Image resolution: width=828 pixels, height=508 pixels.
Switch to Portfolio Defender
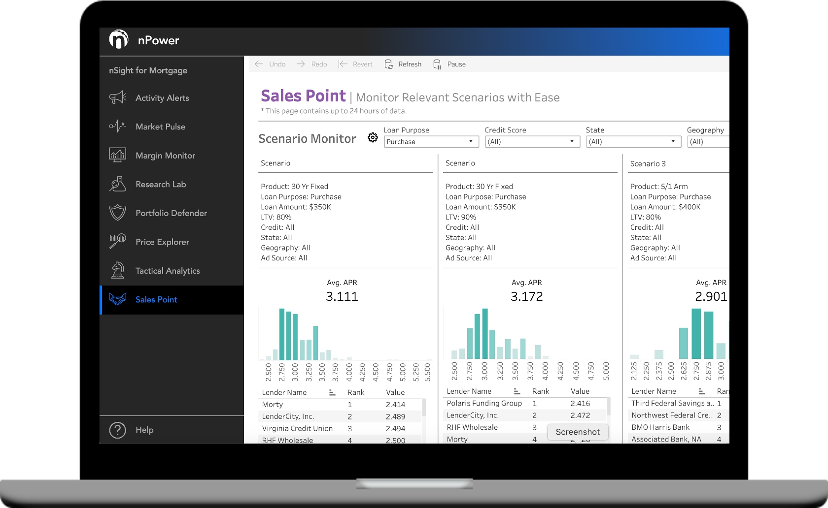tap(172, 213)
